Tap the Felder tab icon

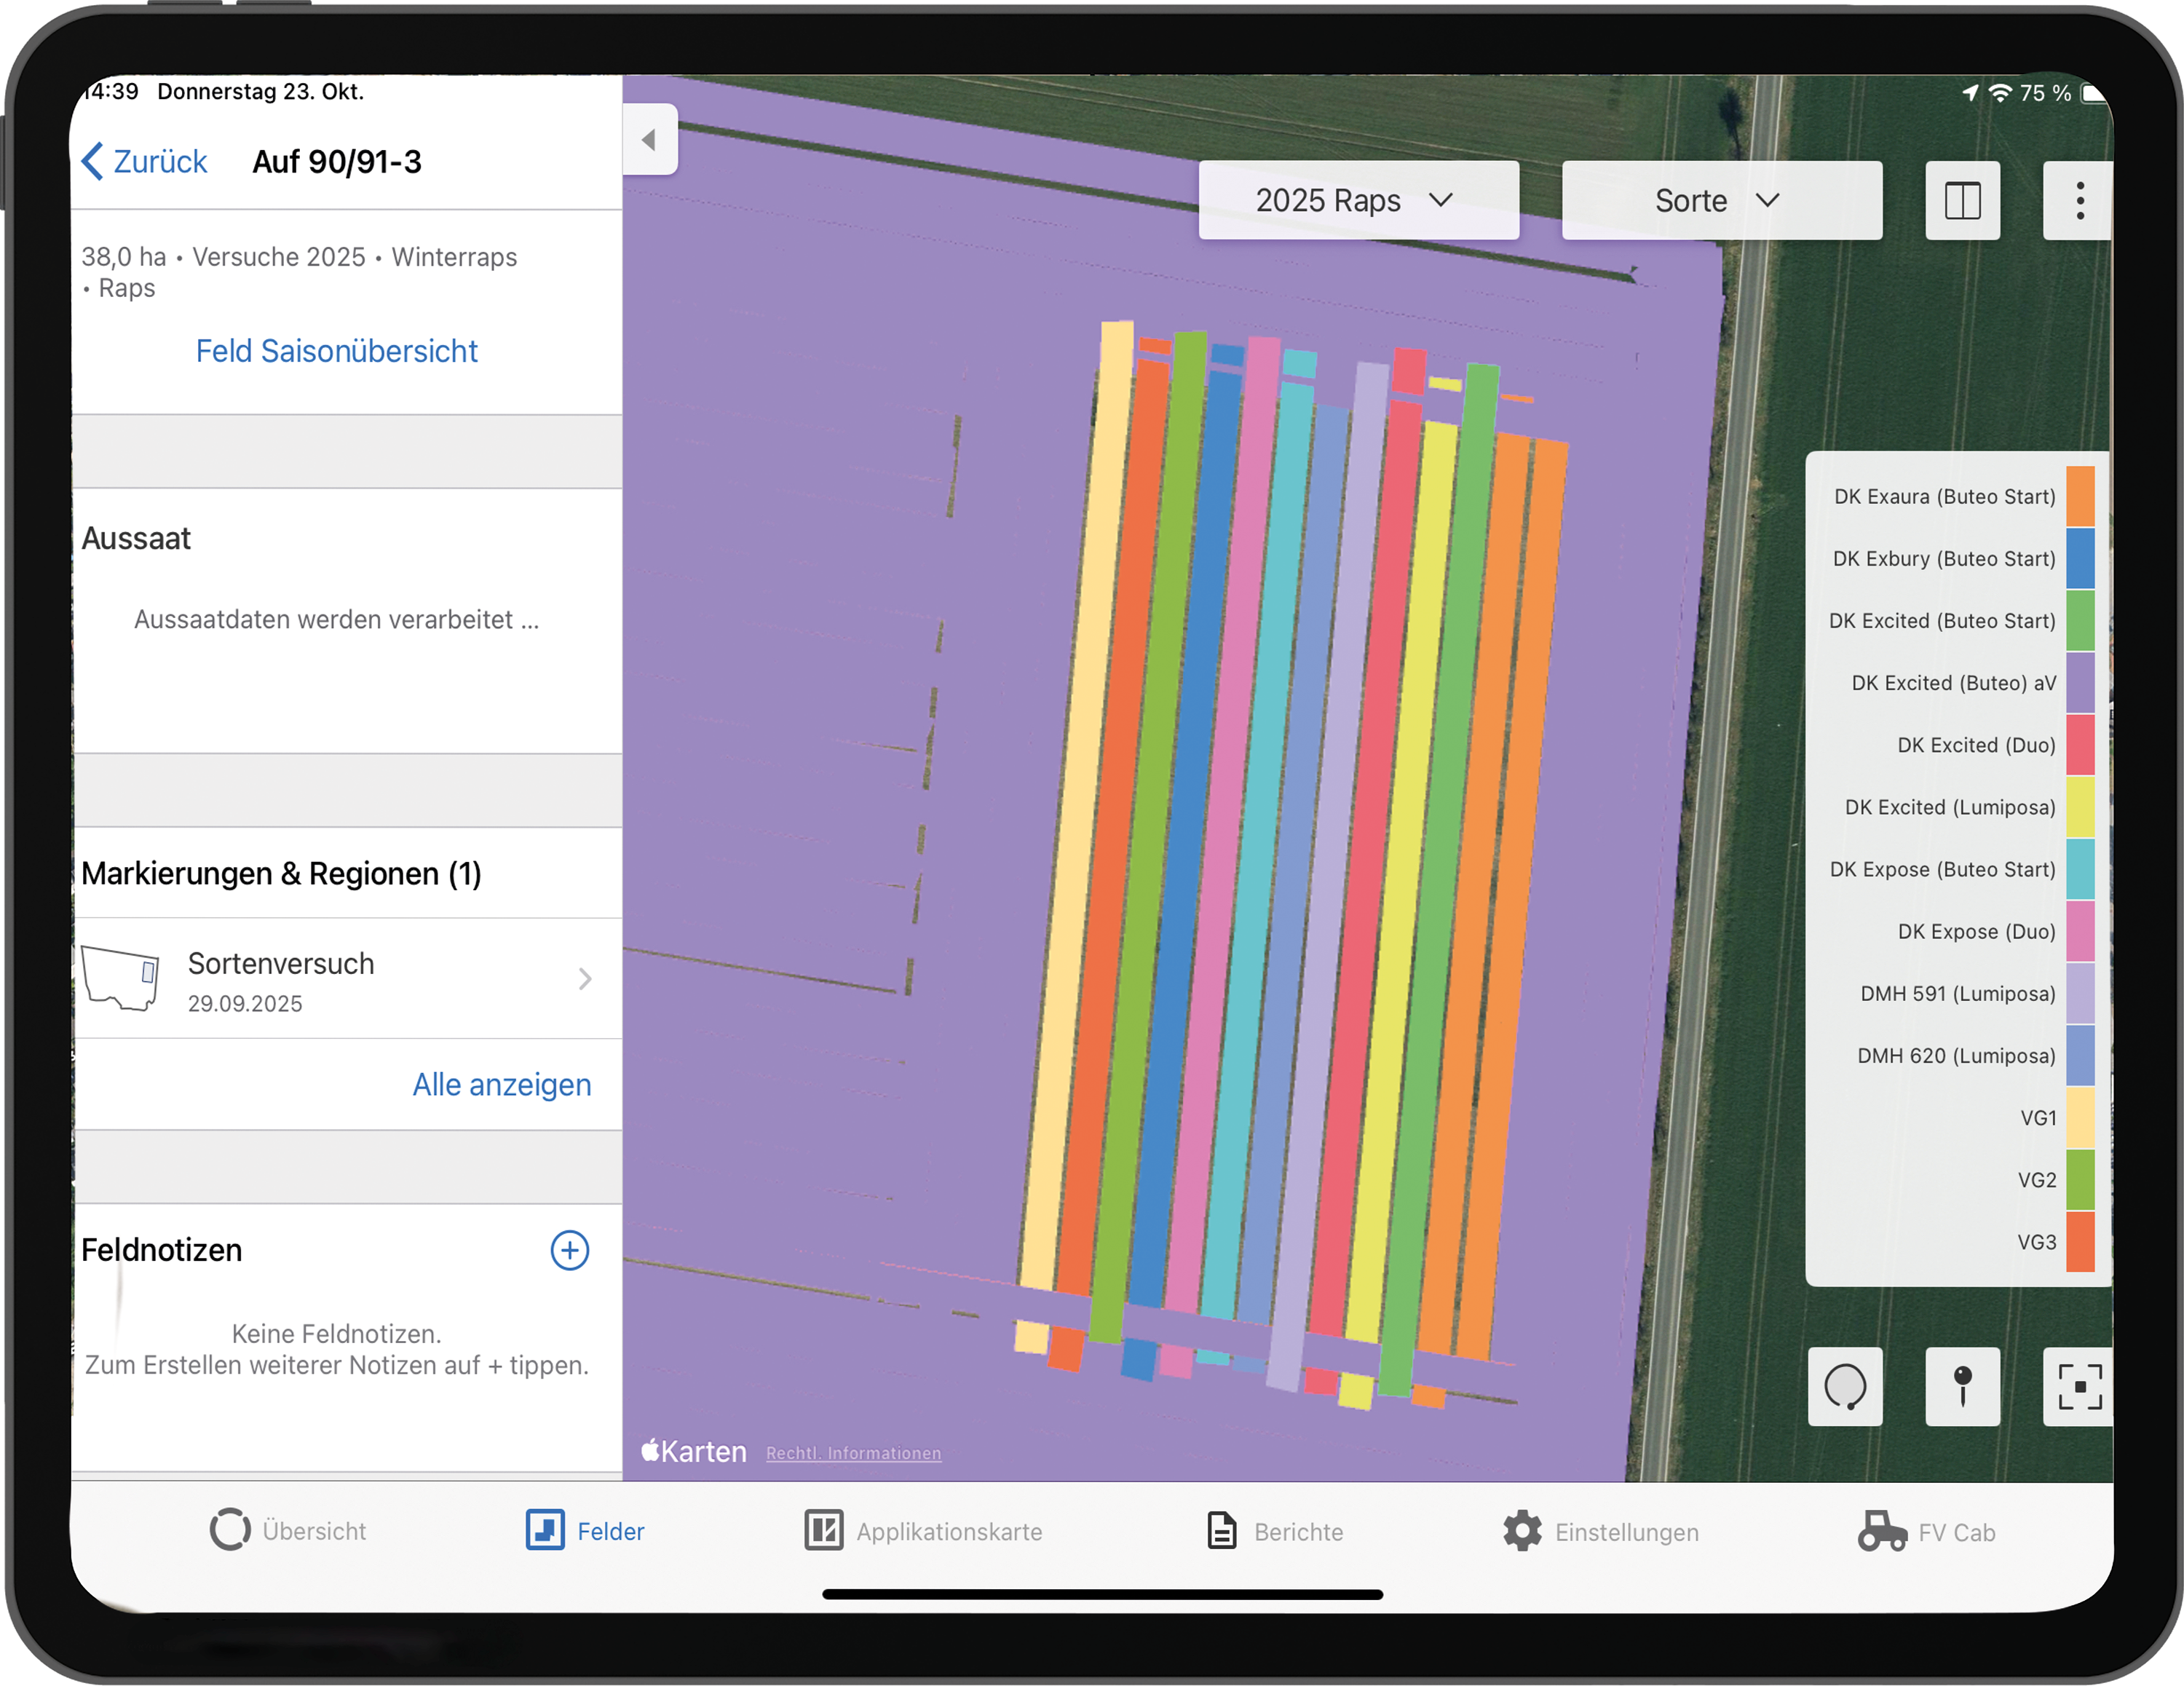coord(545,1530)
